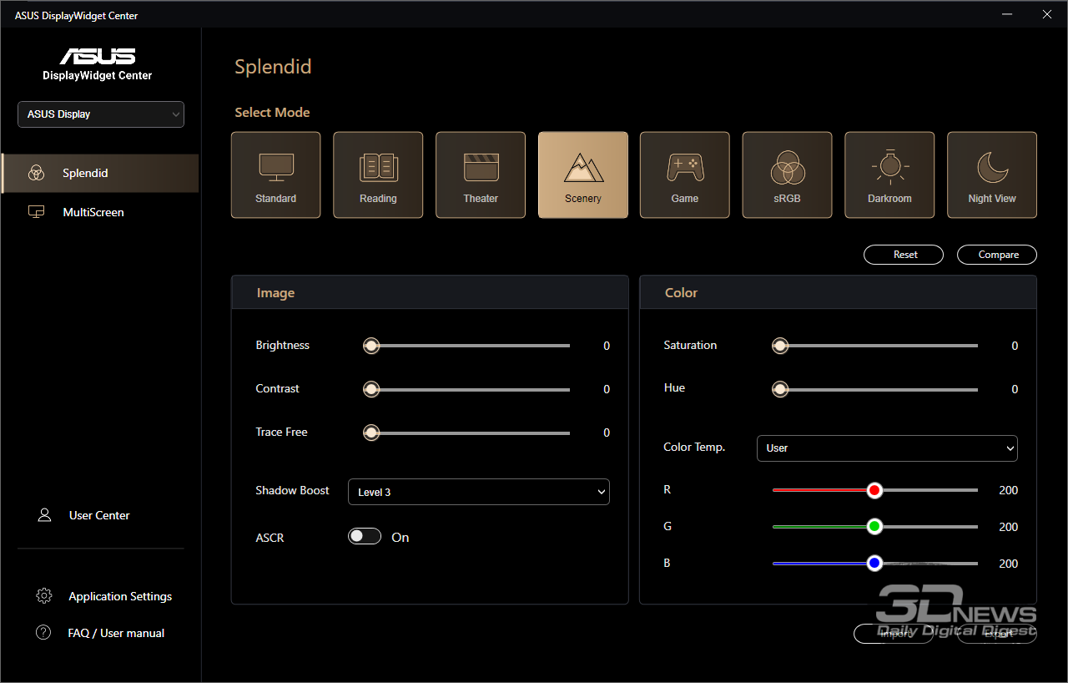Click the Color panel header
Image resolution: width=1068 pixels, height=683 pixels.
click(838, 293)
